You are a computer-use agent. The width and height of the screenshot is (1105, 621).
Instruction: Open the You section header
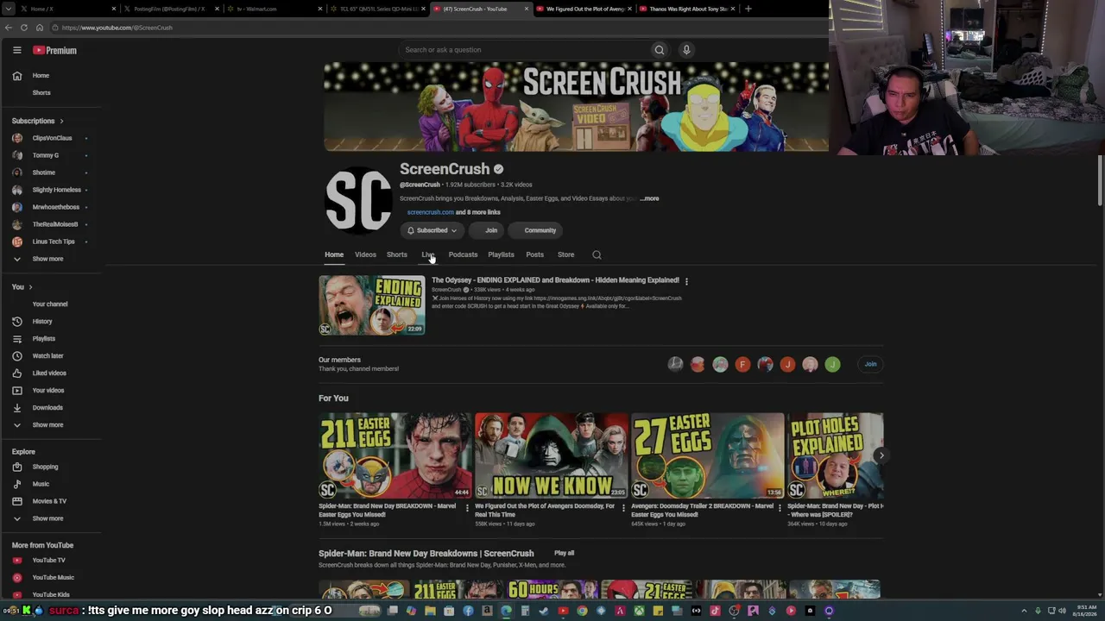22,286
